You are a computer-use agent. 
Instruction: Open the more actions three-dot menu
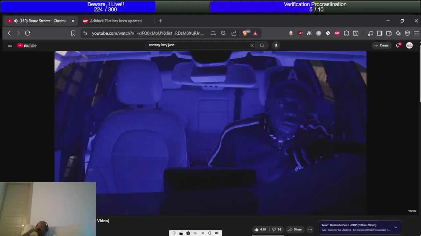(310, 229)
